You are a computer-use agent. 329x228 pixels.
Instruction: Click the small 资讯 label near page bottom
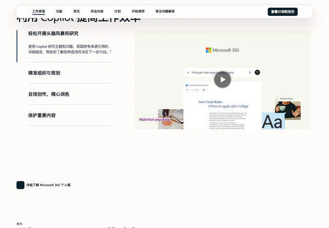tap(20, 224)
